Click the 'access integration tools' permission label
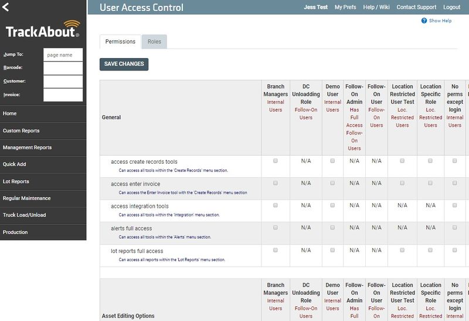Image resolution: width=469 pixels, height=321 pixels. click(140, 206)
